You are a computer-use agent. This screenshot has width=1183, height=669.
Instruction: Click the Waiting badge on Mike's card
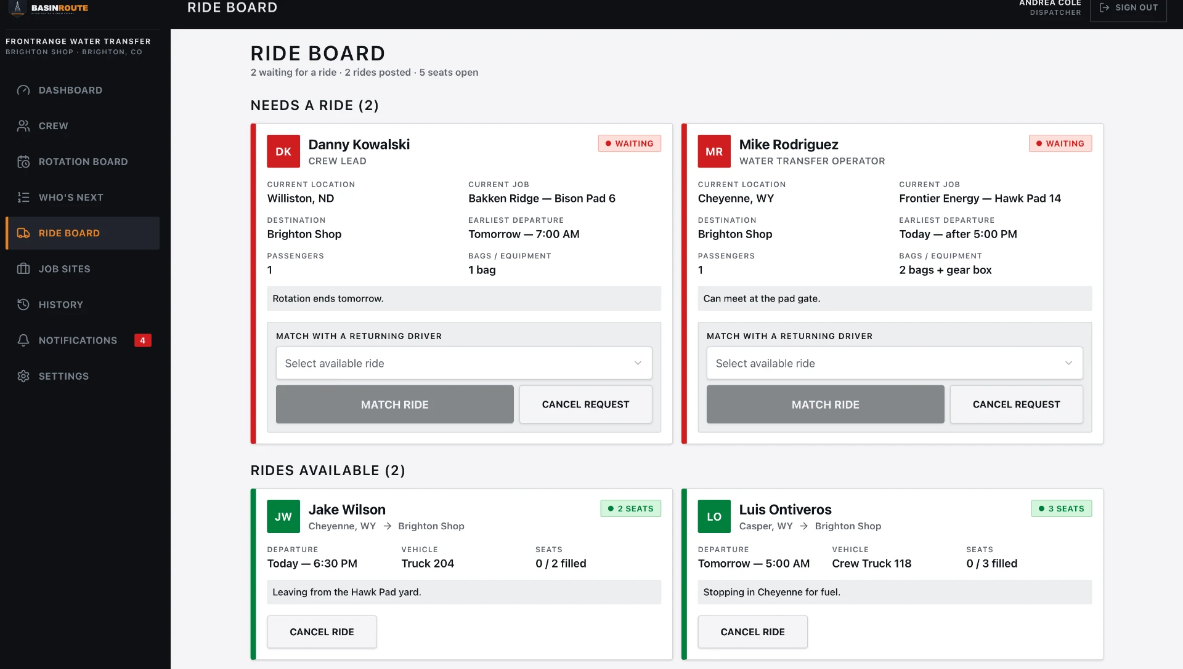[x=1060, y=143]
